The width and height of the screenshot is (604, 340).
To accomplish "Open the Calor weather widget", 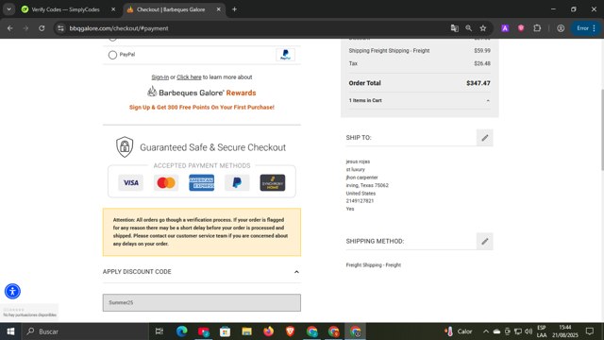I will (x=458, y=331).
